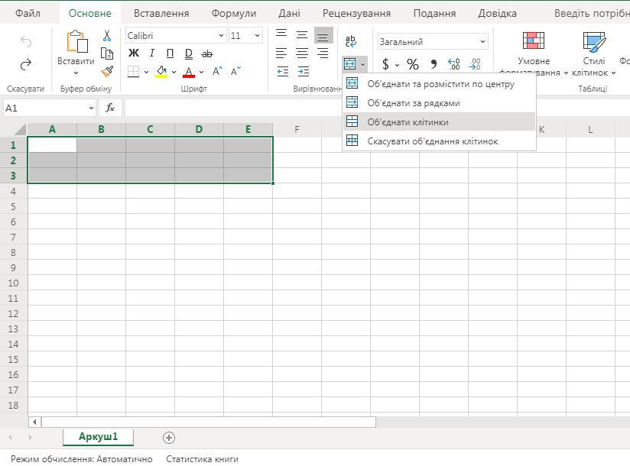Switch to the Формули tab

pyautogui.click(x=233, y=13)
